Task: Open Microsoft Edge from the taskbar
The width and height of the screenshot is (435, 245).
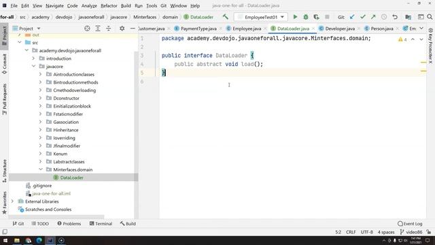Action: point(39,240)
